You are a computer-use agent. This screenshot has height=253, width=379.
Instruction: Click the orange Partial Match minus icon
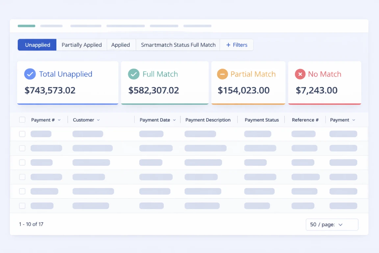[222, 74]
